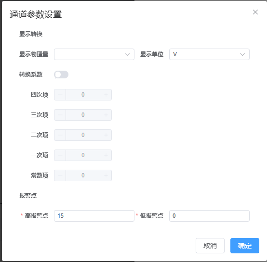The image size is (267, 262).
Task: Click the 通道参数设置 dialog title
Action: pos(36,14)
